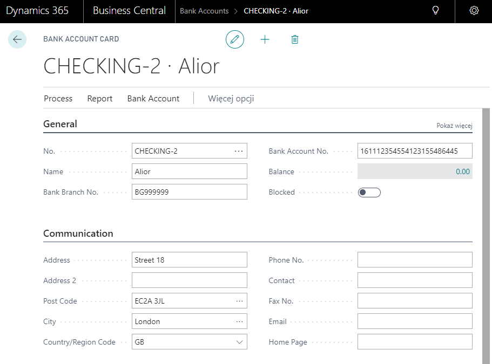Screen dimensions: 492x364
Task: Click the General section heading
Action: (60, 124)
